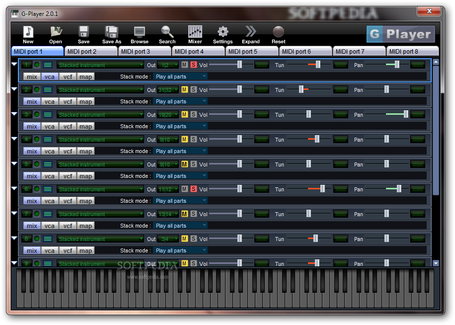Switch to MIDI port 2 tab

click(x=91, y=51)
